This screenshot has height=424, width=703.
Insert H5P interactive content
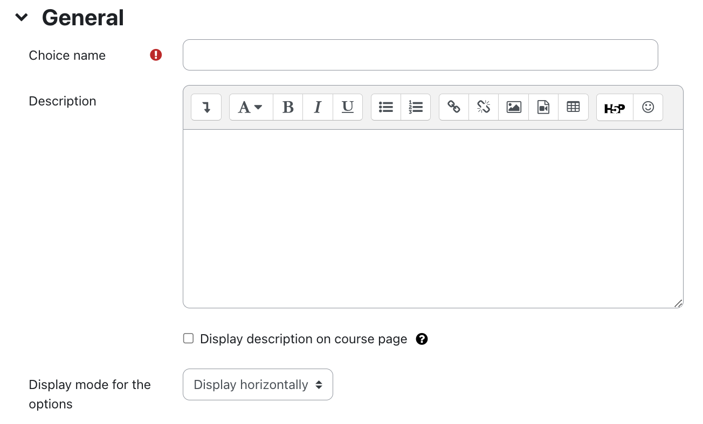point(614,107)
